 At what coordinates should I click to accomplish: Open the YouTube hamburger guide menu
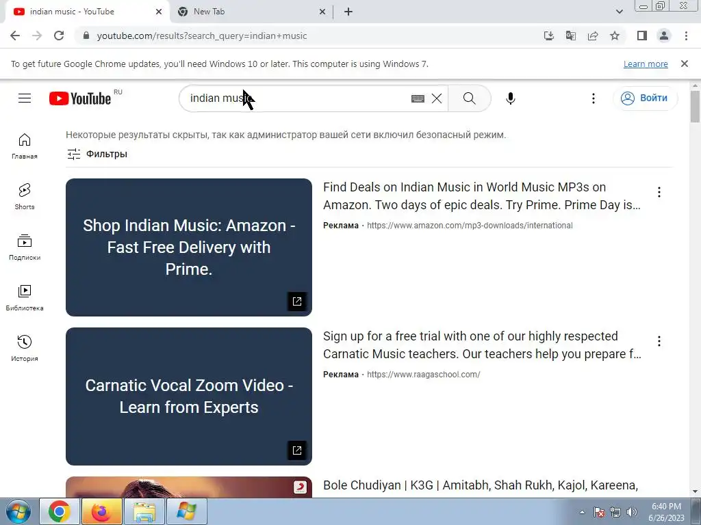tap(25, 98)
